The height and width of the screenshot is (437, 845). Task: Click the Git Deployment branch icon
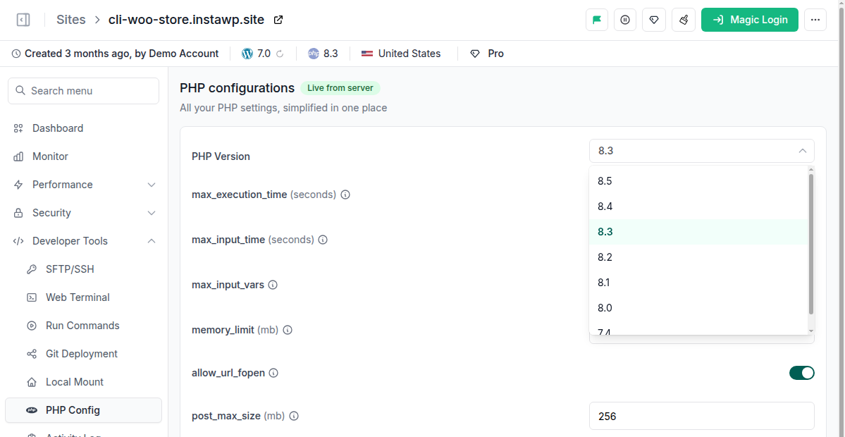coord(32,354)
